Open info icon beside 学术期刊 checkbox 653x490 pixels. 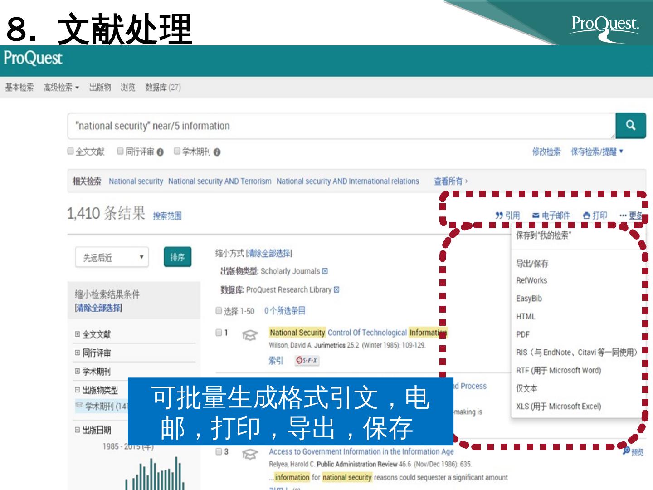(217, 152)
